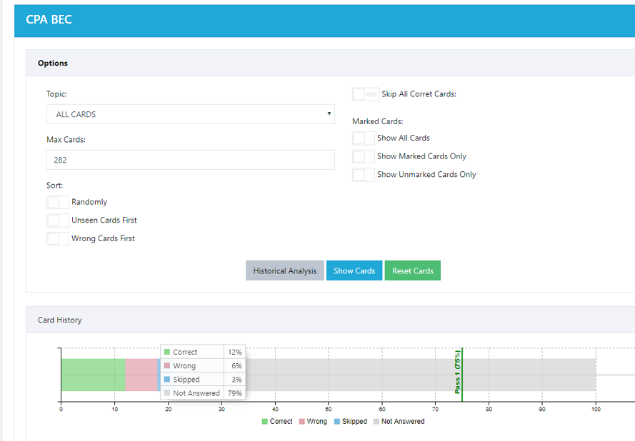This screenshot has height=441, width=635.
Task: Enable Unseen Cards First sorting
Action: 58,220
